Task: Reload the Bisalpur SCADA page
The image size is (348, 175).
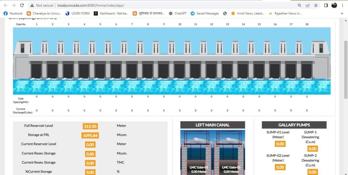Action: pos(22,5)
